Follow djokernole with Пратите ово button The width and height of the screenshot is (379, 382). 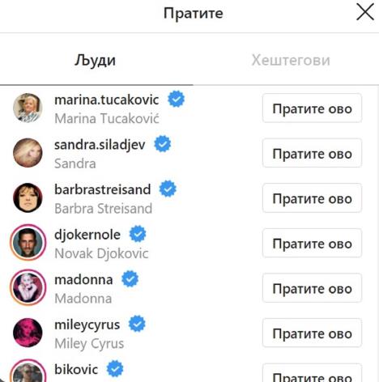tap(312, 243)
